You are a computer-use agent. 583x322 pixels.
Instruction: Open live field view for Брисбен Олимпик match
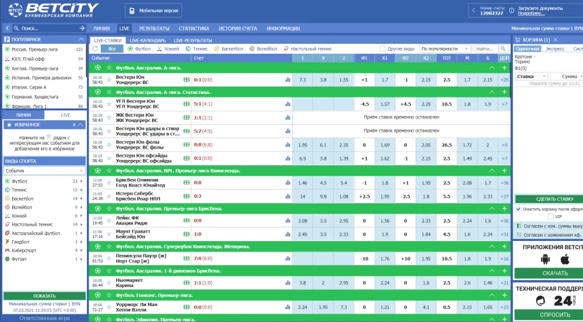[x=187, y=183]
